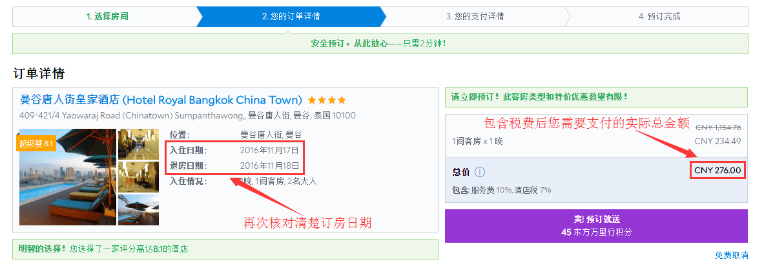Open the middle hotel interior thumbnail
The width and height of the screenshot is (764, 264).
(138, 177)
